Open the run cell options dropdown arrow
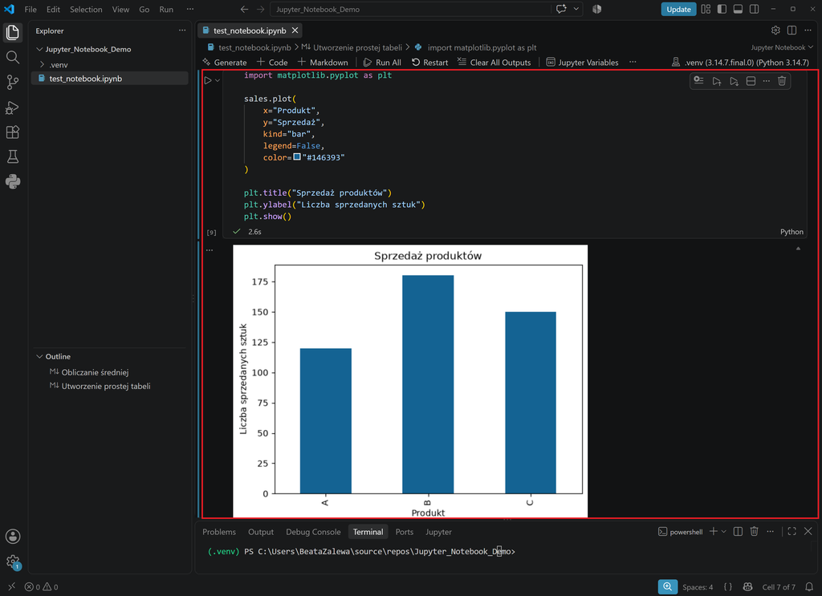Screen dimensions: 822x596 [x=218, y=80]
